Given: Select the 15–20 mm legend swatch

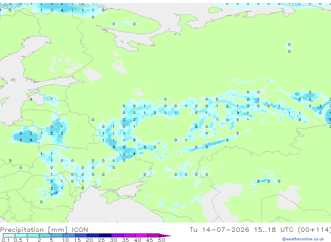Looking at the screenshot, I should coord(81,235).
